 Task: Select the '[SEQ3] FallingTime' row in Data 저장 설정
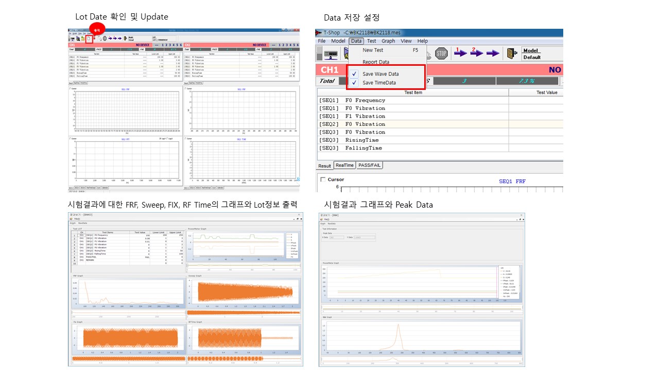[440, 148]
